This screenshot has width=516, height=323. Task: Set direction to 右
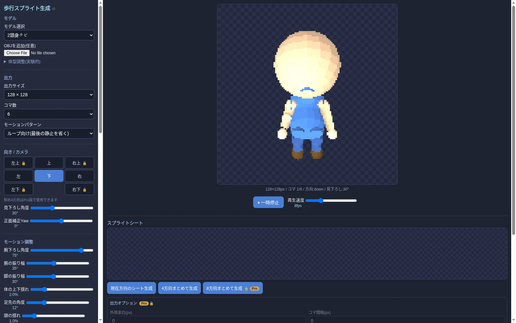79,176
